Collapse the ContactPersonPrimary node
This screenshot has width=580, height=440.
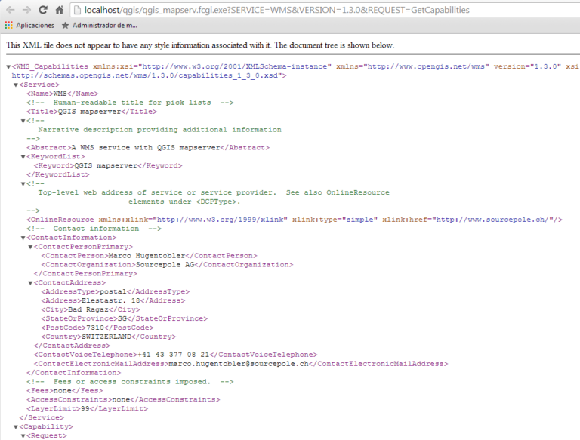coord(30,247)
